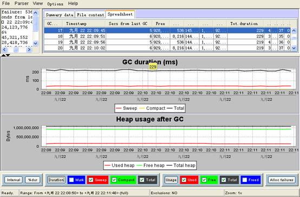Toggle the Mark duration checkbox
The image size is (300, 197).
click(x=71, y=180)
